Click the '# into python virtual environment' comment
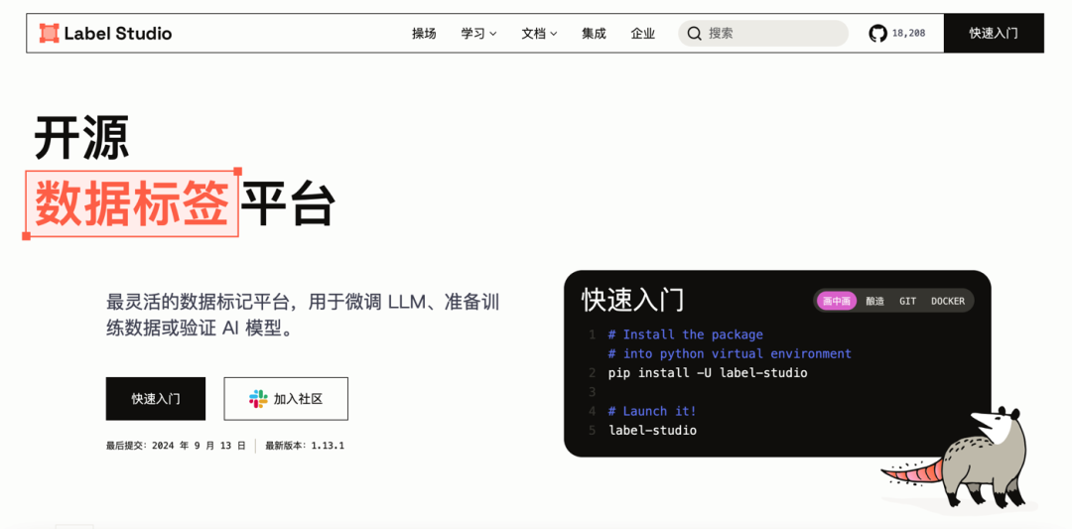Screen dimensions: 1072x529 (730, 354)
